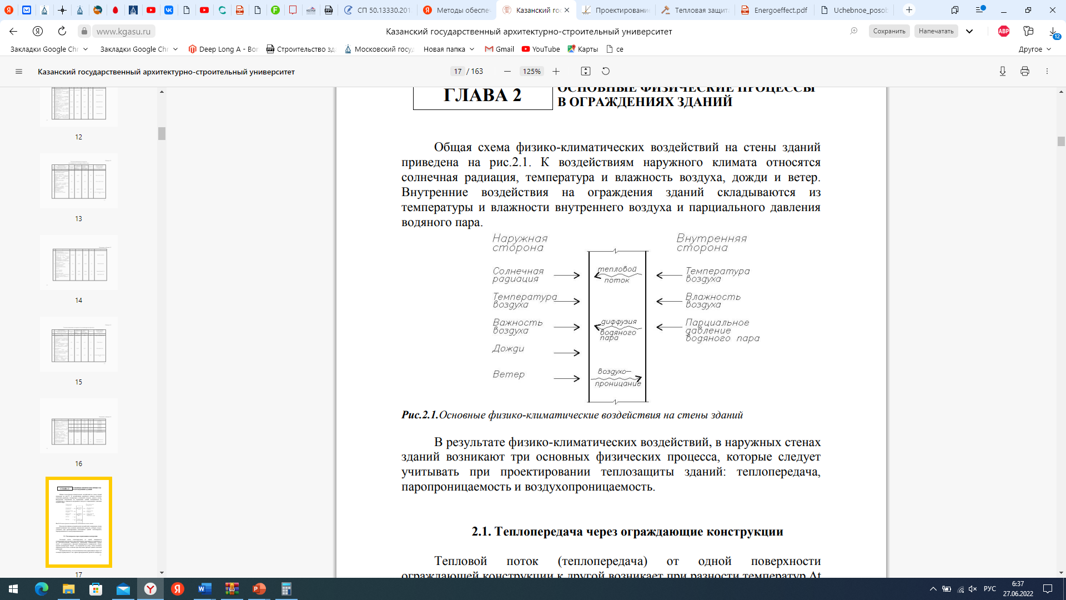Screen dimensions: 1066x600
Task: Switch to Проектирование tab
Action: (616, 10)
